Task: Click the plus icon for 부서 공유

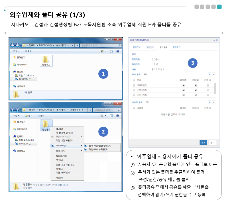Action: click(x=209, y=74)
